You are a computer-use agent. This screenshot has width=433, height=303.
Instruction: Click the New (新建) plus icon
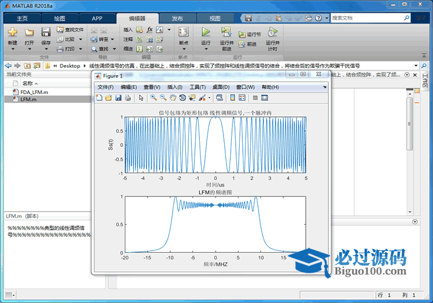[x=13, y=32]
